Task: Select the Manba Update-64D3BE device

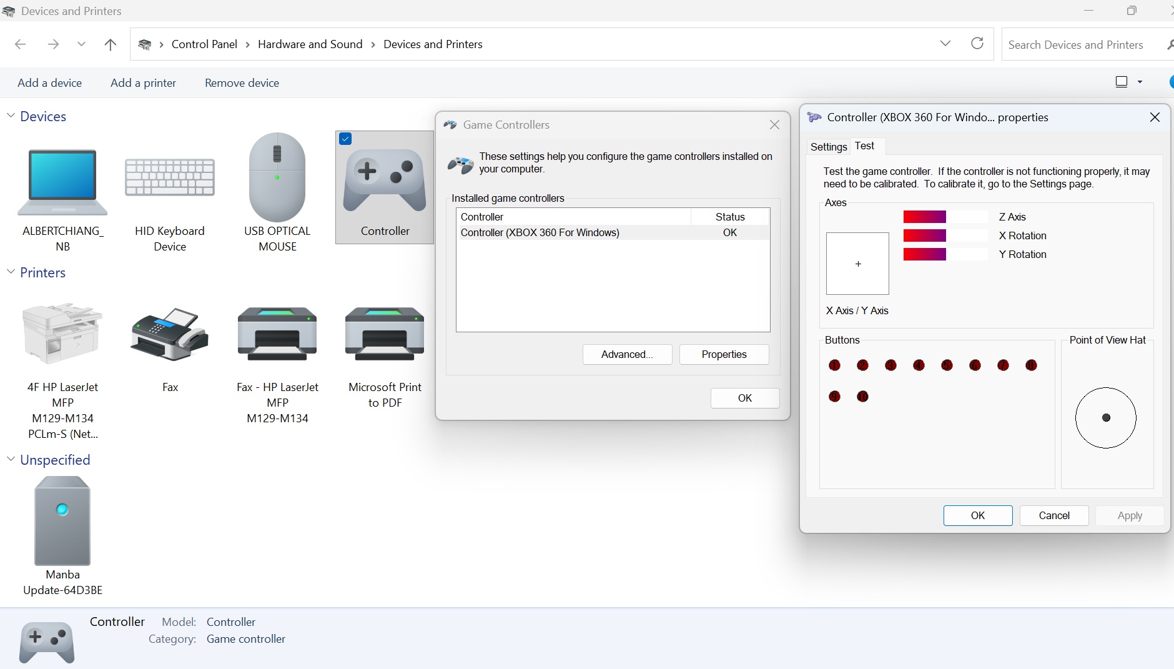Action: click(x=62, y=520)
